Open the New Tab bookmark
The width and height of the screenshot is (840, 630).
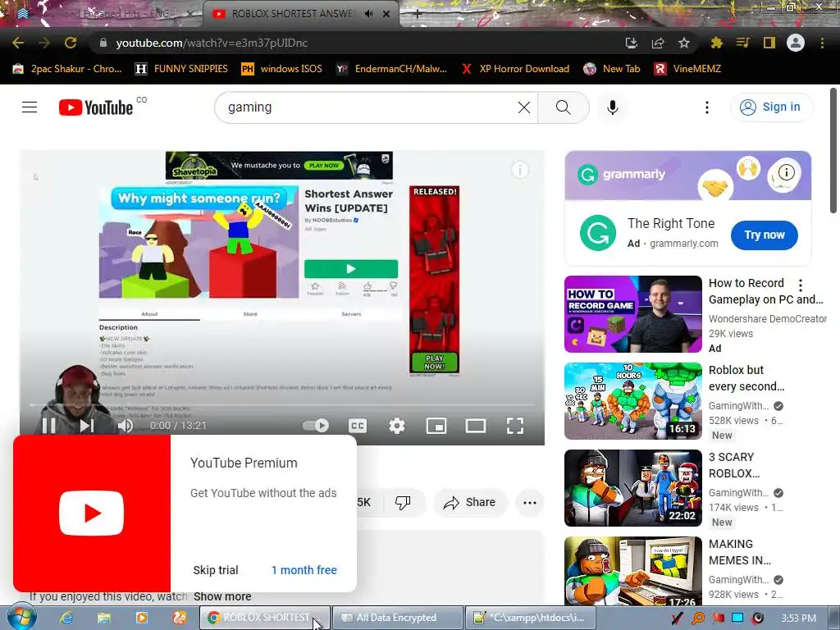click(612, 69)
